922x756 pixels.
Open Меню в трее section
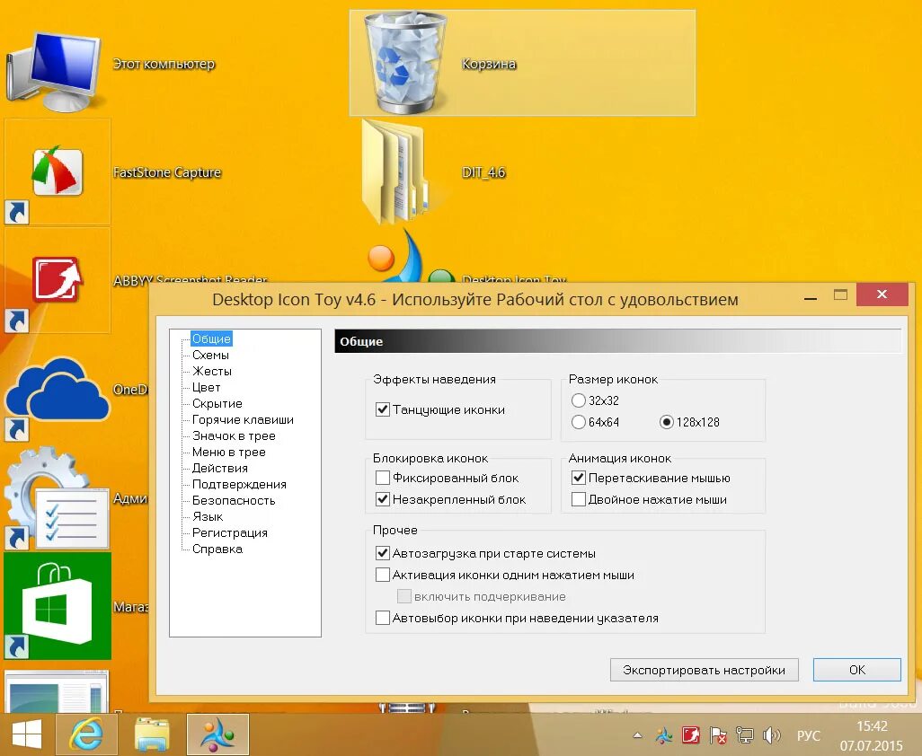pos(229,452)
